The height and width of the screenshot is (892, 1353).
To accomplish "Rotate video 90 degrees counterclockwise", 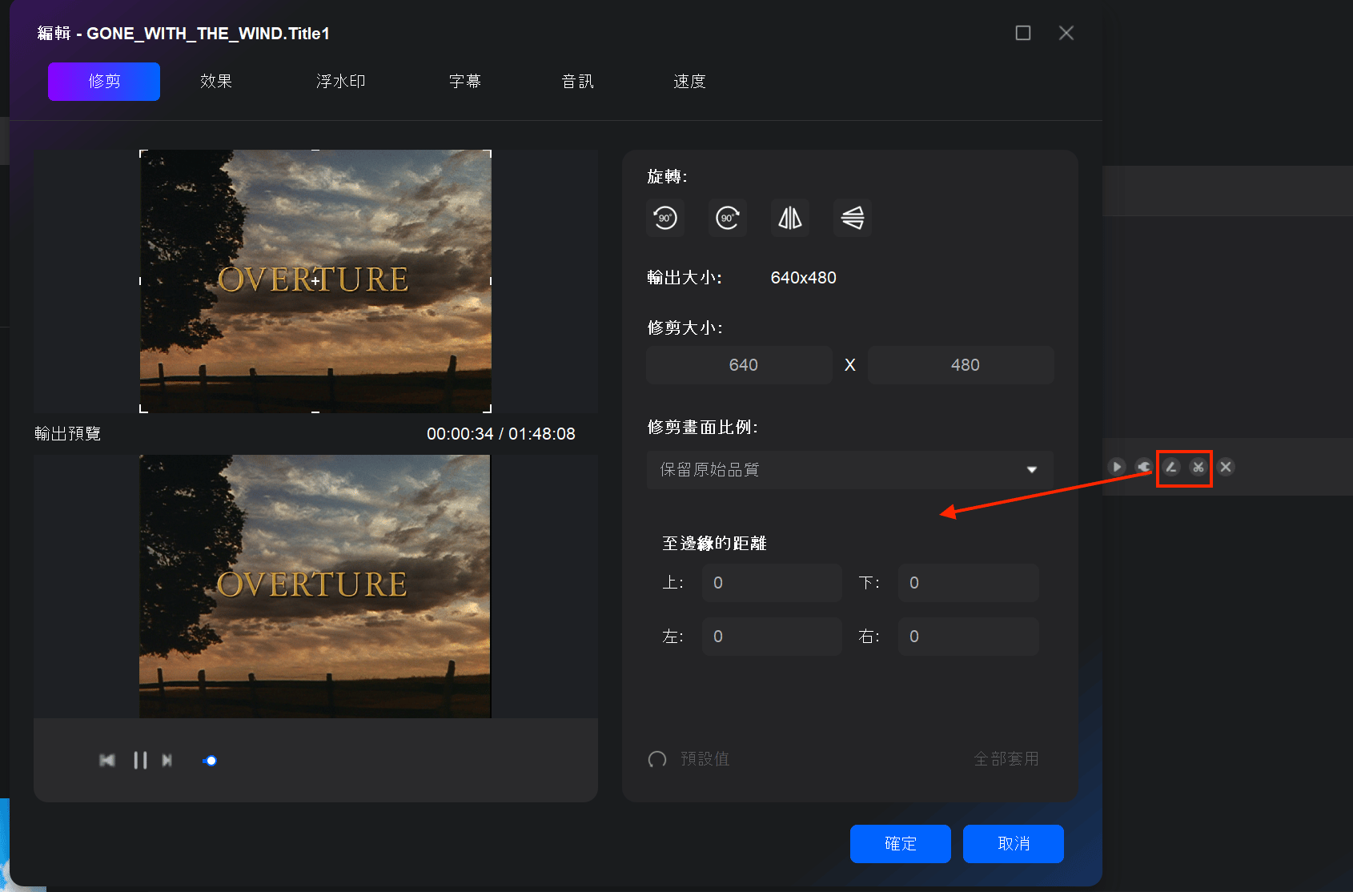I will (665, 218).
